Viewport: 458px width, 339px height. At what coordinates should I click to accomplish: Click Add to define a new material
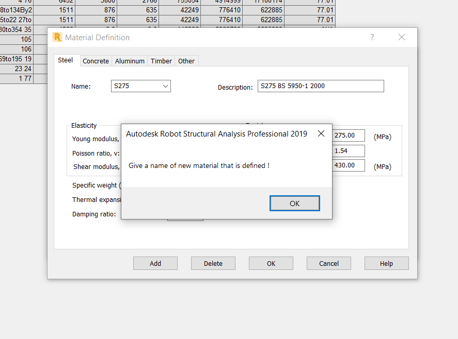pos(155,263)
